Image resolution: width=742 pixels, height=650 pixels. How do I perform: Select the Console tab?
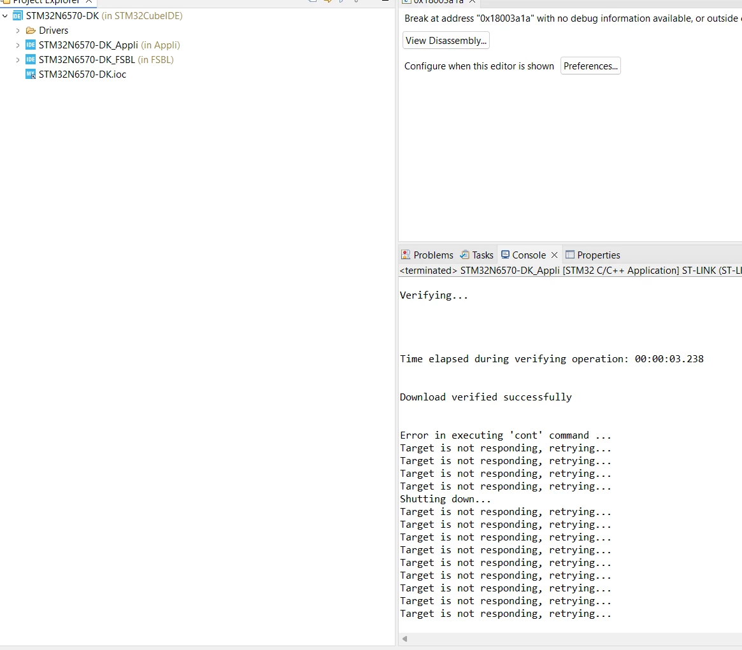coord(529,255)
